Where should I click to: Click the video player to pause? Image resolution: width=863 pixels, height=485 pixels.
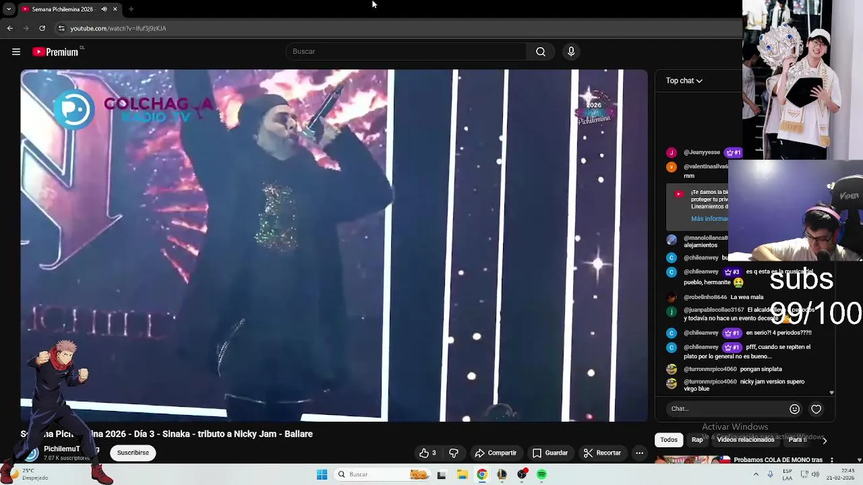pyautogui.click(x=334, y=245)
